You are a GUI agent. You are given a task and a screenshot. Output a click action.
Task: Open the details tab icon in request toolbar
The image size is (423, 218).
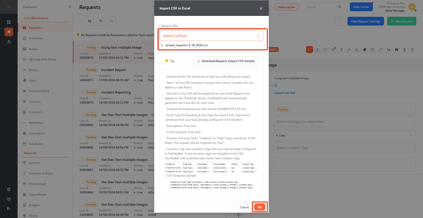click(309, 50)
